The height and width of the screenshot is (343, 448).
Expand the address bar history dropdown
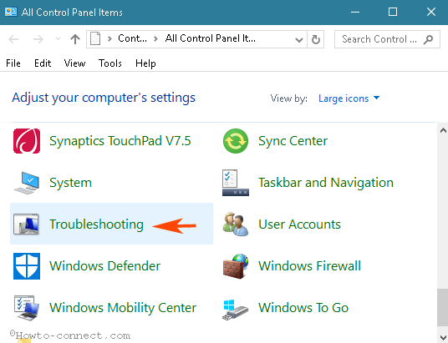click(299, 40)
